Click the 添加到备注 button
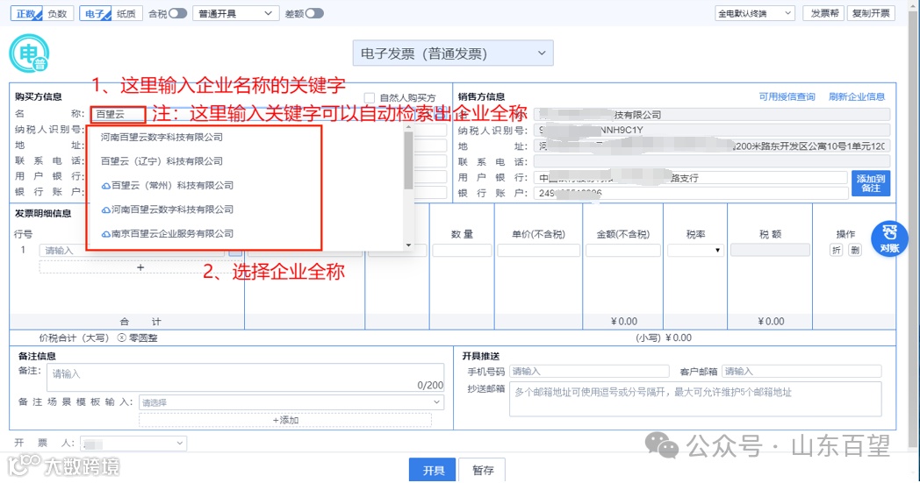Screen dimensions: 920x483 (871, 183)
